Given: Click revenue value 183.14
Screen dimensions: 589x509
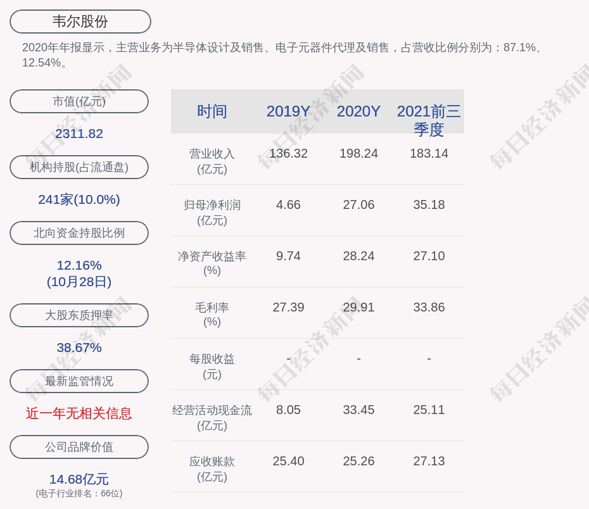Looking at the screenshot, I should tap(429, 154).
